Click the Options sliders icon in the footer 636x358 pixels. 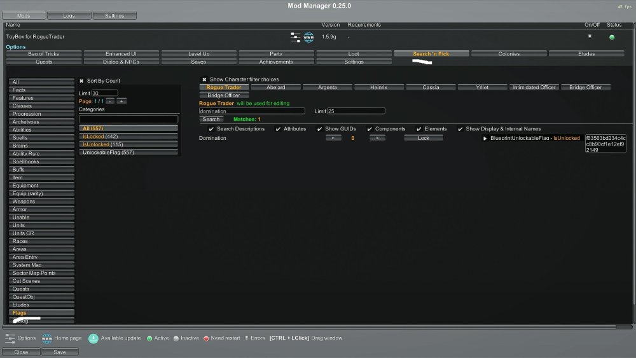coord(10,338)
